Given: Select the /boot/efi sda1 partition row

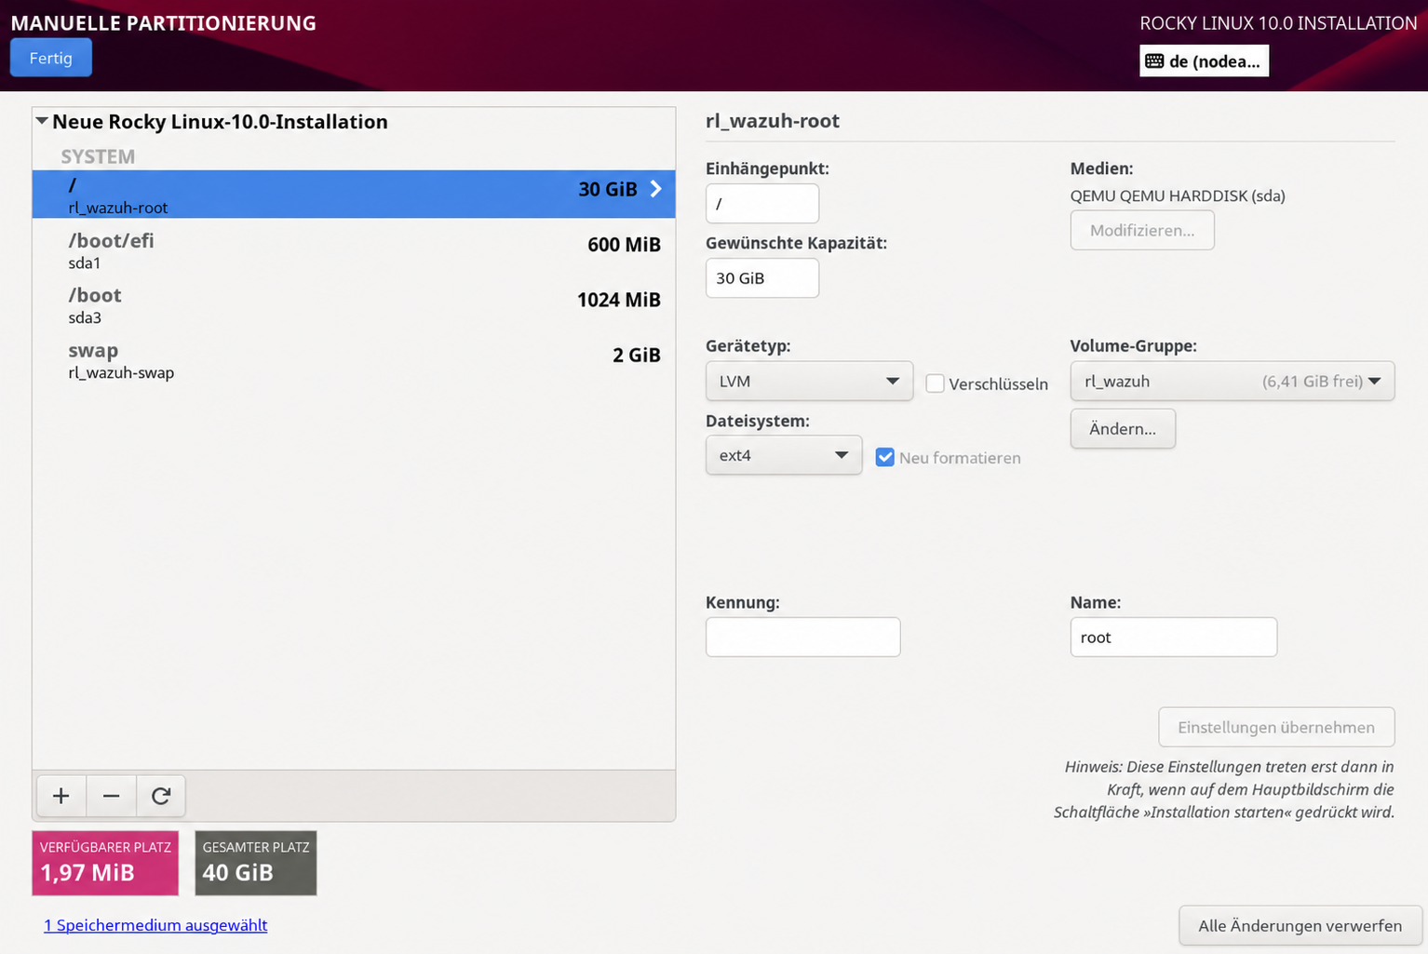Looking at the screenshot, I should click(354, 249).
